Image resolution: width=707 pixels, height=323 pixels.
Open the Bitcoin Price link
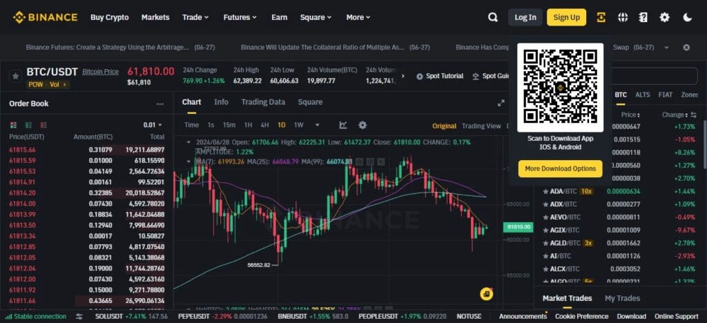[100, 72]
